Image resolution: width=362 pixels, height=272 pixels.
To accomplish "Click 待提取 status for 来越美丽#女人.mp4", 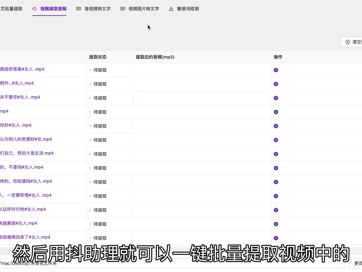I will click(x=100, y=224).
